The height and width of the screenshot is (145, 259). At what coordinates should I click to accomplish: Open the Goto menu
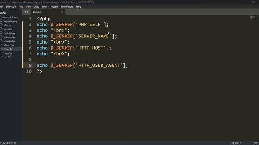[x=36, y=7]
